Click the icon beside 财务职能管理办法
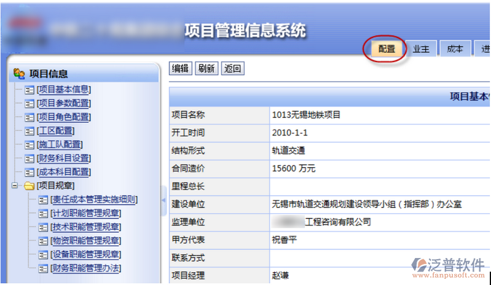Image resolution: width=491 pixels, height=285 pixels. (x=43, y=268)
